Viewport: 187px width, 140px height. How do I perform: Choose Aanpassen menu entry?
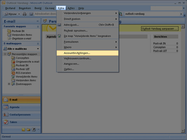(88, 64)
